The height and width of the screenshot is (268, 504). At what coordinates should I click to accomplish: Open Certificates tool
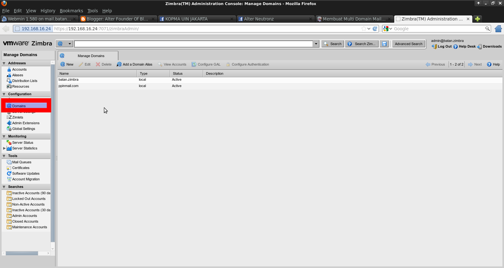(21, 168)
